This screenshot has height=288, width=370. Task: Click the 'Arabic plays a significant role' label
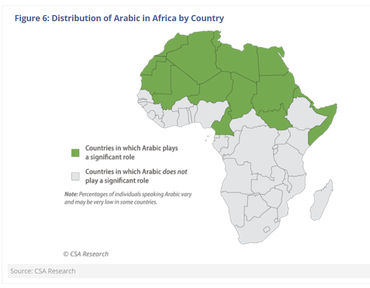pos(132,152)
